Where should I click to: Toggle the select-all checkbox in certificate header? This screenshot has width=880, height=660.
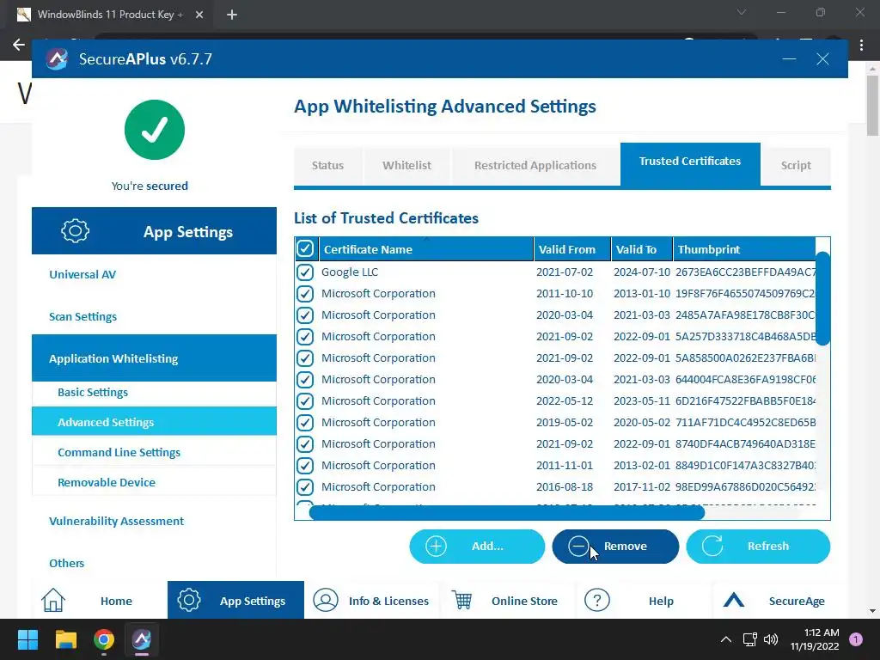pos(305,248)
